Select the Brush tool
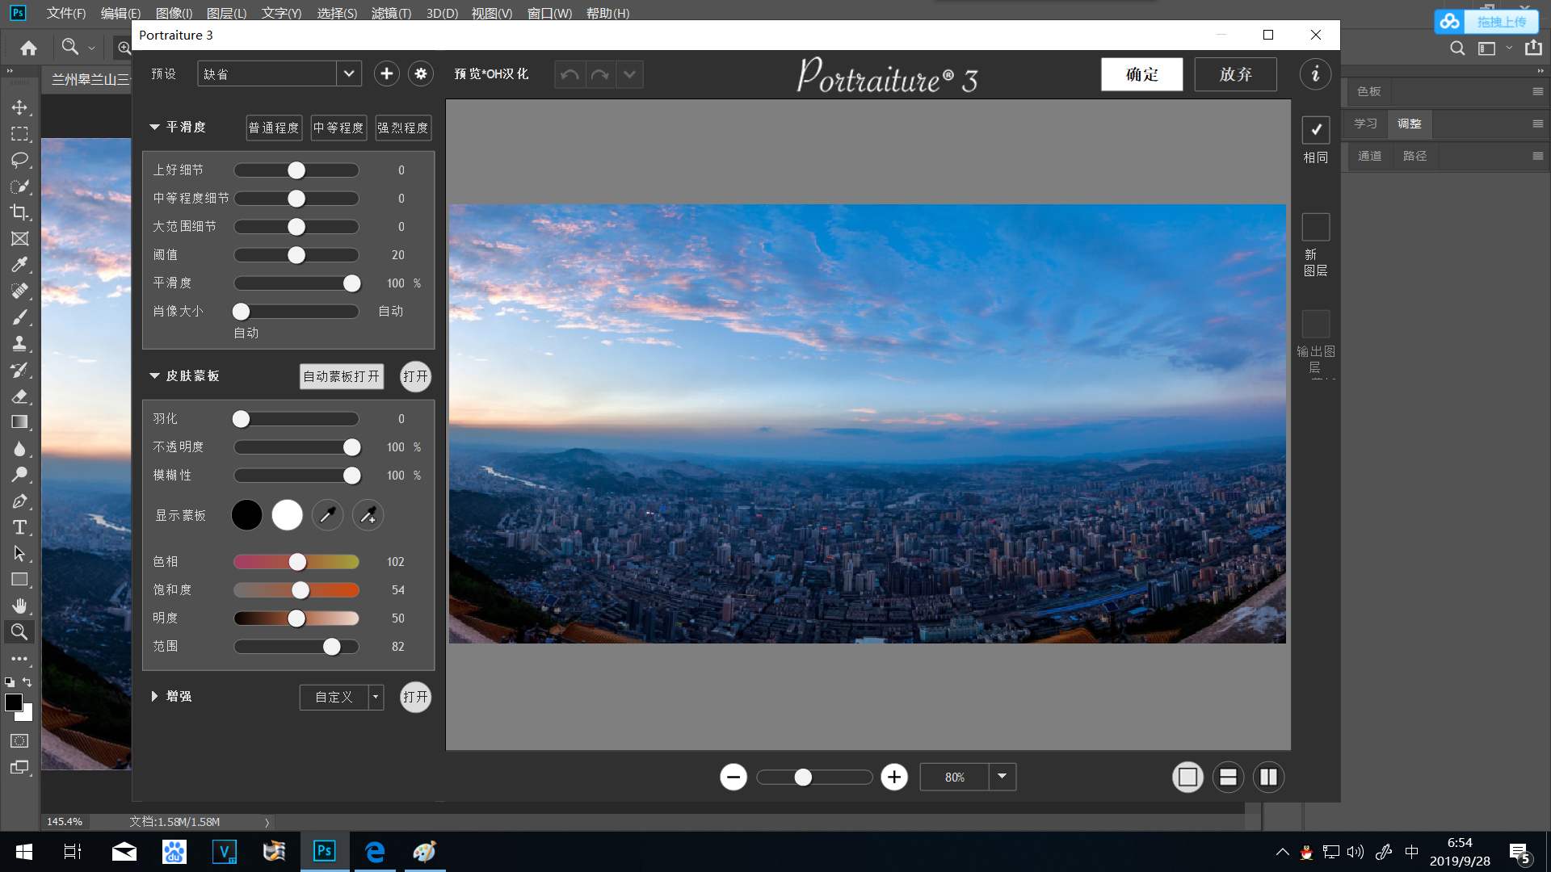1551x872 pixels. click(x=19, y=317)
